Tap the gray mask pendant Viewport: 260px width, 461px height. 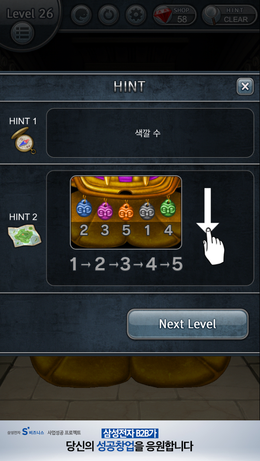(147, 209)
